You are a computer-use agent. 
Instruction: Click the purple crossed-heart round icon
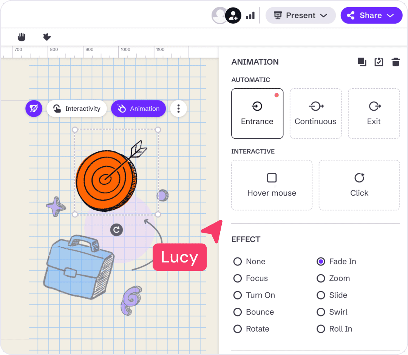pos(34,109)
